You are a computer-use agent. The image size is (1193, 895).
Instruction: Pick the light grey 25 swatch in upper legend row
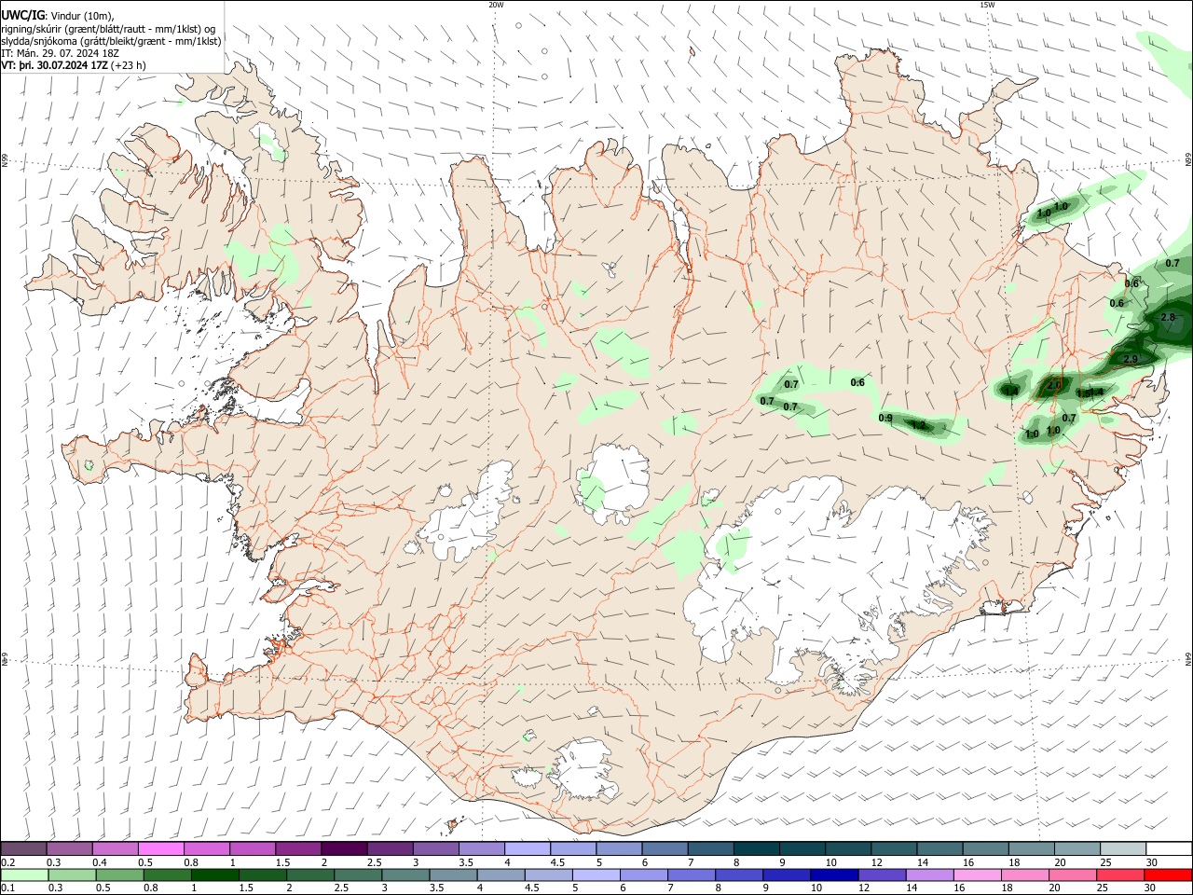[x=1123, y=848]
